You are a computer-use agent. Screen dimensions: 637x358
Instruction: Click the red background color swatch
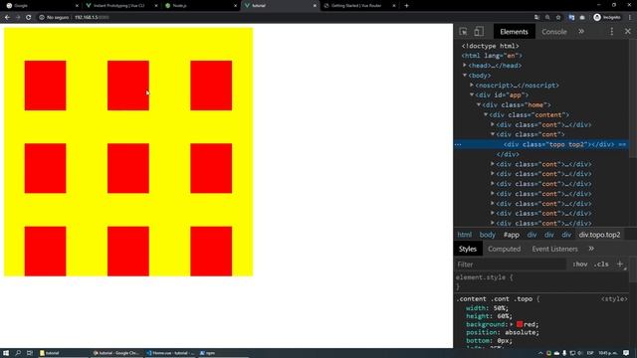click(520, 324)
